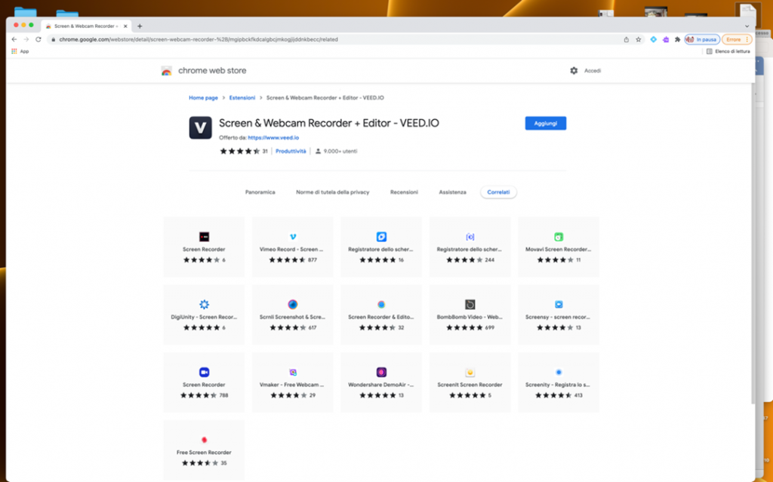Go to Home page breadcrumb link
The width and height of the screenshot is (773, 482).
coord(203,97)
